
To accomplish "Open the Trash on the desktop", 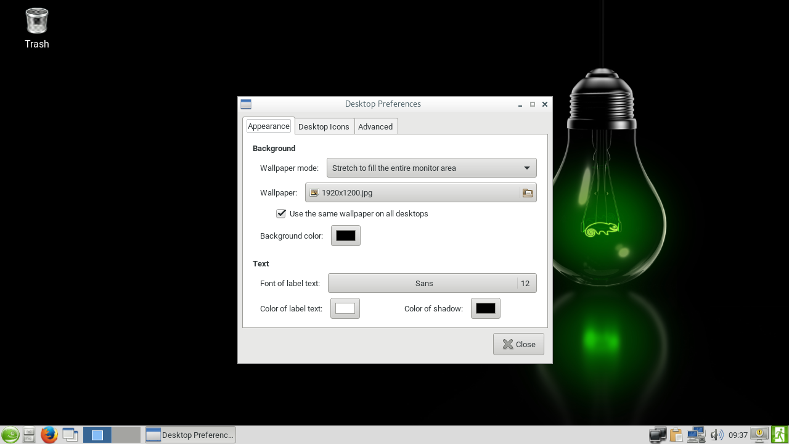I will click(37, 22).
